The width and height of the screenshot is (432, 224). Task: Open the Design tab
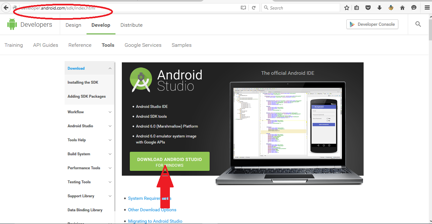73,25
